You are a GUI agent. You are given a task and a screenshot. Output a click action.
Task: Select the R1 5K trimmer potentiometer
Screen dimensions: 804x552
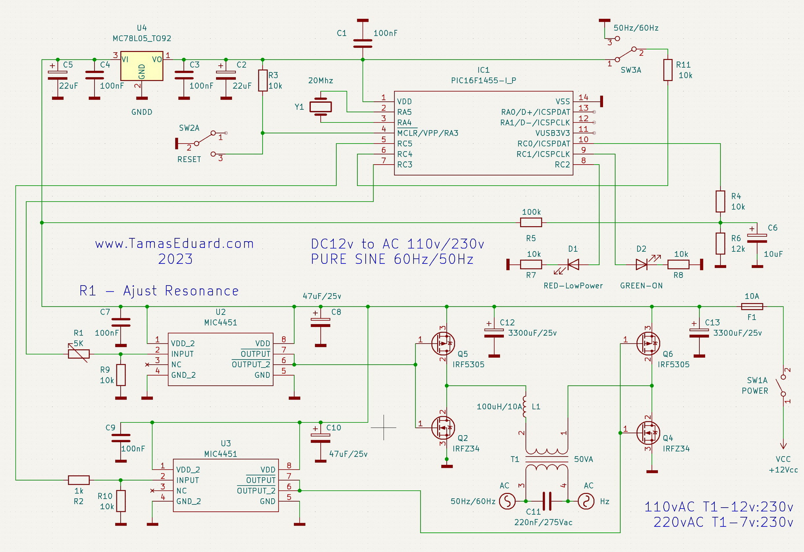pyautogui.click(x=79, y=354)
